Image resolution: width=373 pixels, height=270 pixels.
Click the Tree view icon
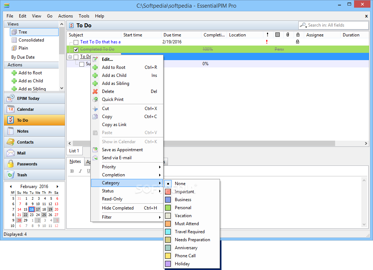point(14,32)
